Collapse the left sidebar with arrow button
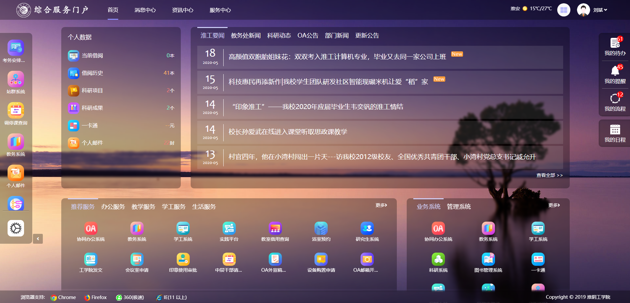630x303 pixels. (x=38, y=239)
